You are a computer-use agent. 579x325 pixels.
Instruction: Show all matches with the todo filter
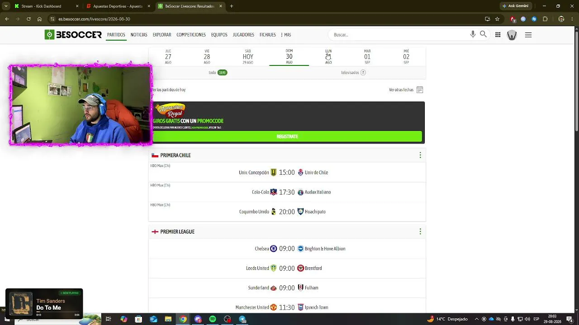pyautogui.click(x=218, y=73)
